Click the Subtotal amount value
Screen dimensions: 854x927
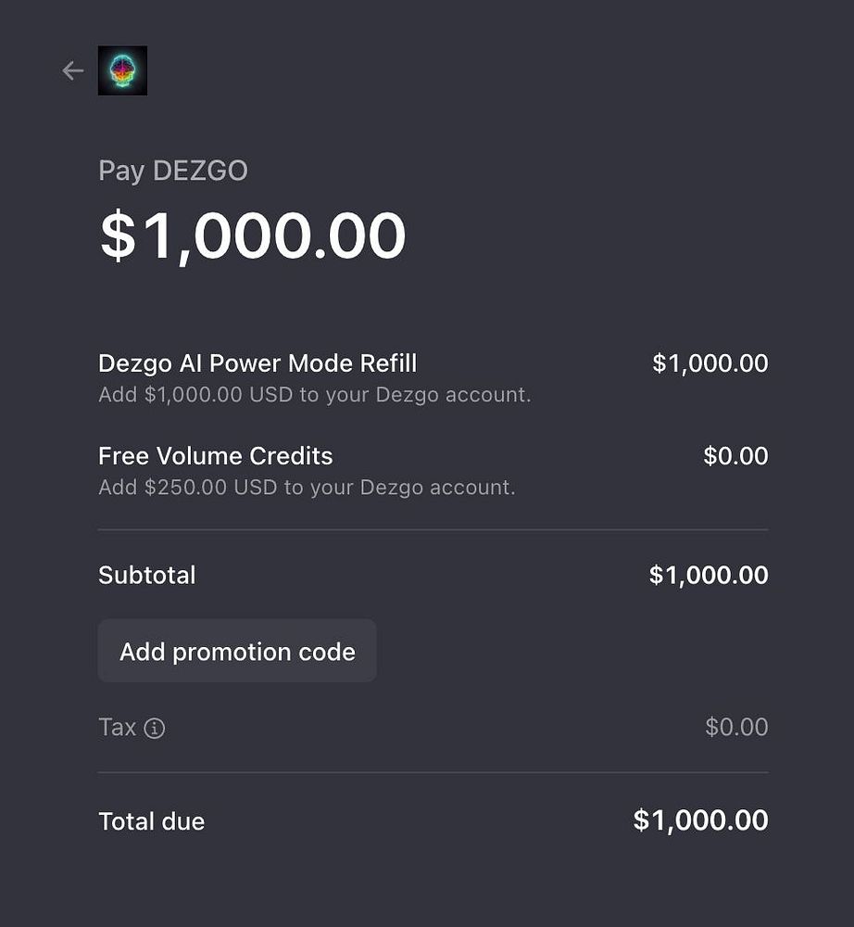709,575
